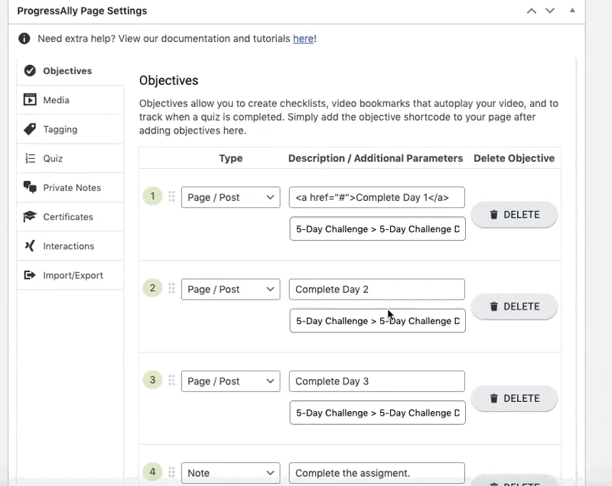The width and height of the screenshot is (612, 486).
Task: Open the Type dropdown for objective 2
Action: 230,289
